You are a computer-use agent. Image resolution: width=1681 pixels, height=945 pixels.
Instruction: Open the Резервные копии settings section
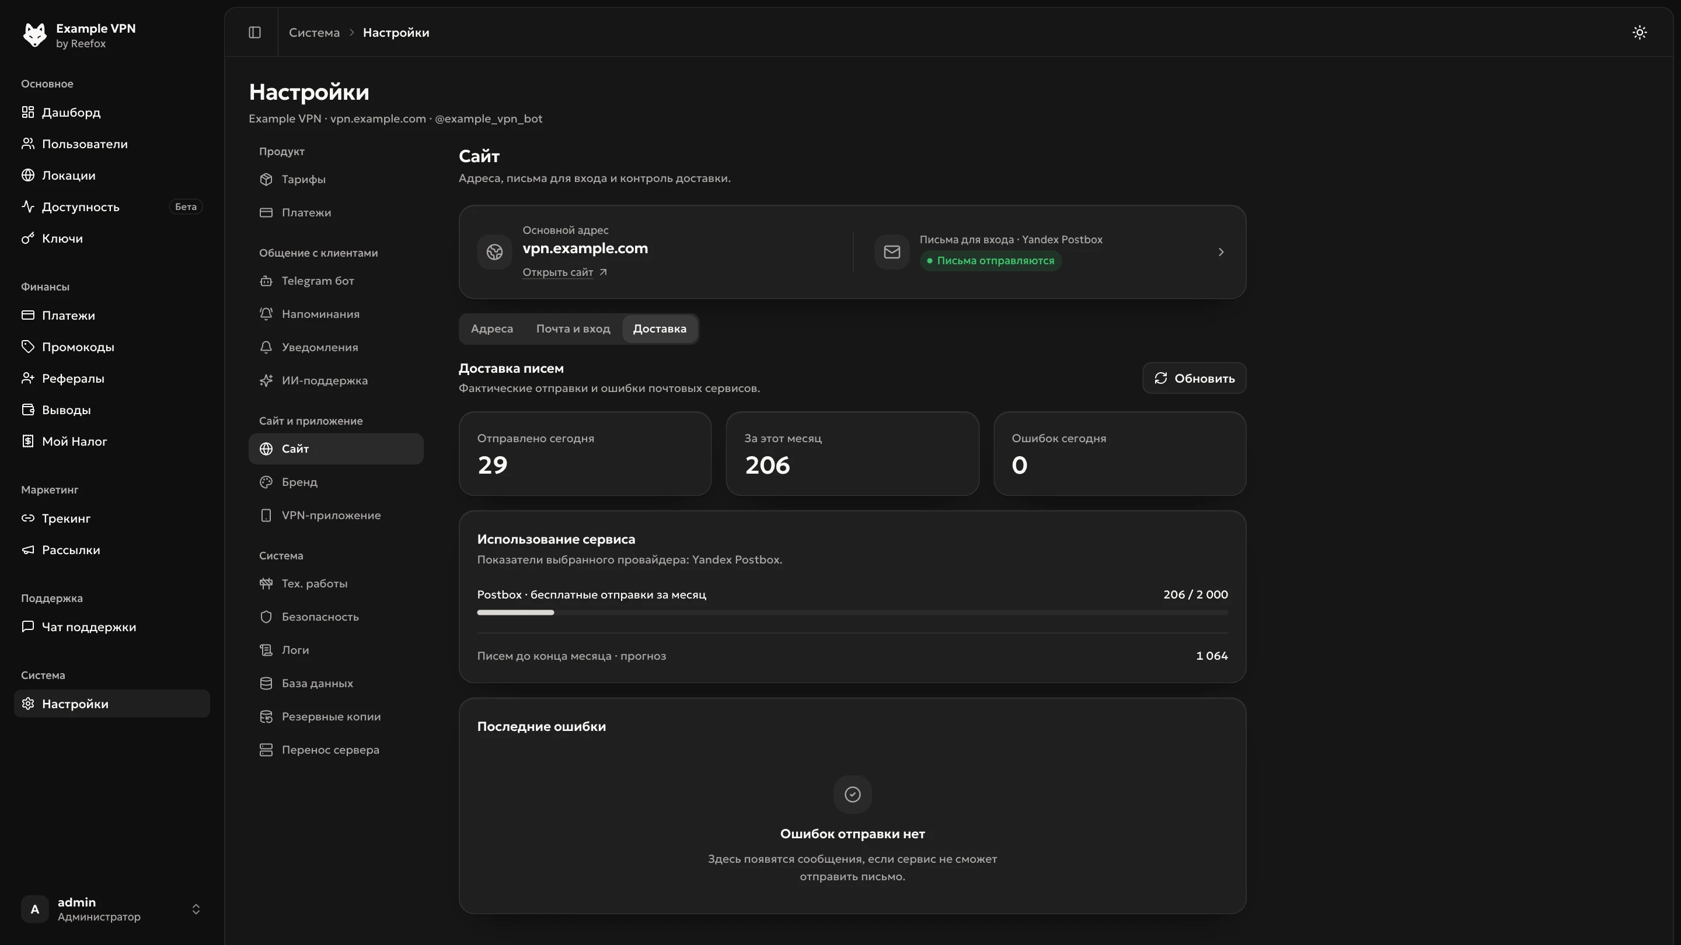pos(336,717)
